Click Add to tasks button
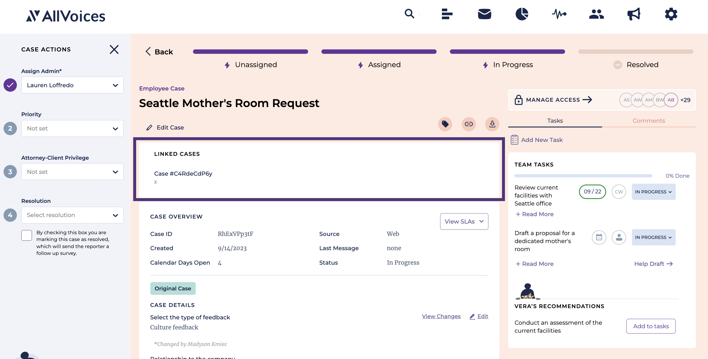708x359 pixels. coord(651,326)
